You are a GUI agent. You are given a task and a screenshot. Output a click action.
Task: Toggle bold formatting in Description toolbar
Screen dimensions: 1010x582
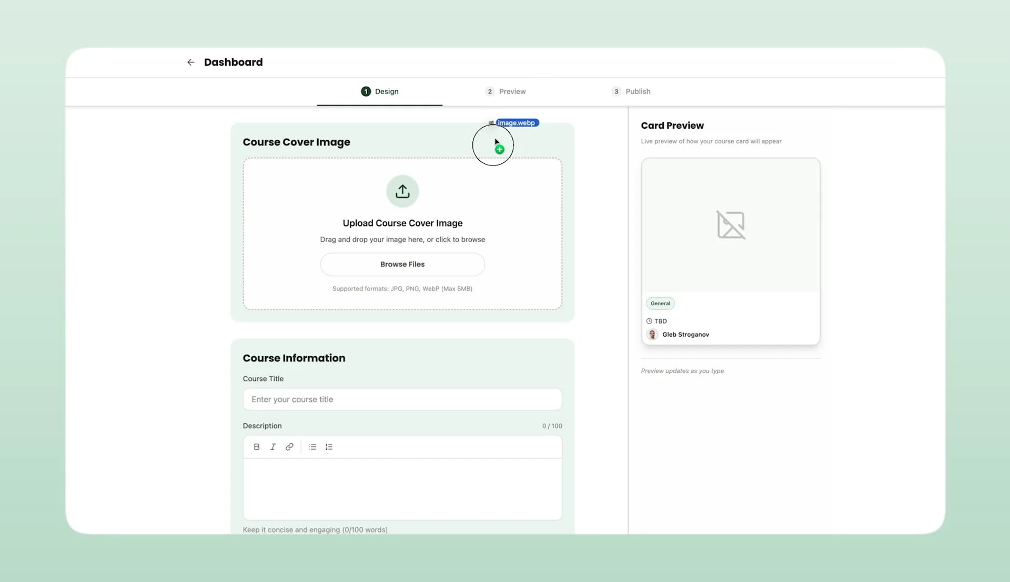pos(257,447)
